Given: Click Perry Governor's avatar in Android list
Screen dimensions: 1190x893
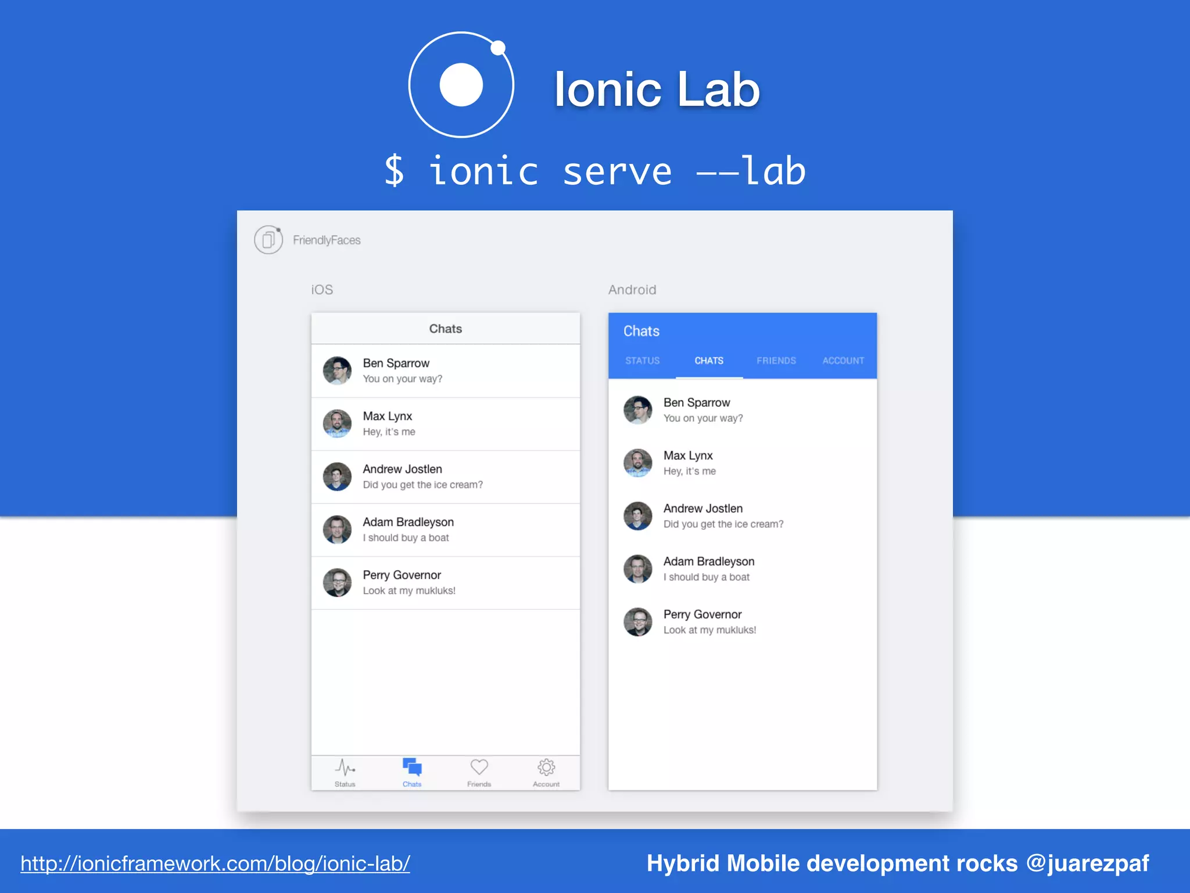Looking at the screenshot, I should [x=638, y=622].
